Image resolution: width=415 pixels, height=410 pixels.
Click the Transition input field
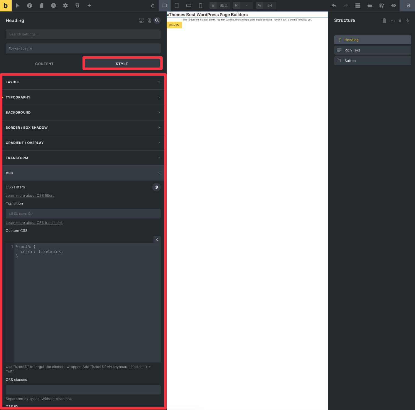83,214
